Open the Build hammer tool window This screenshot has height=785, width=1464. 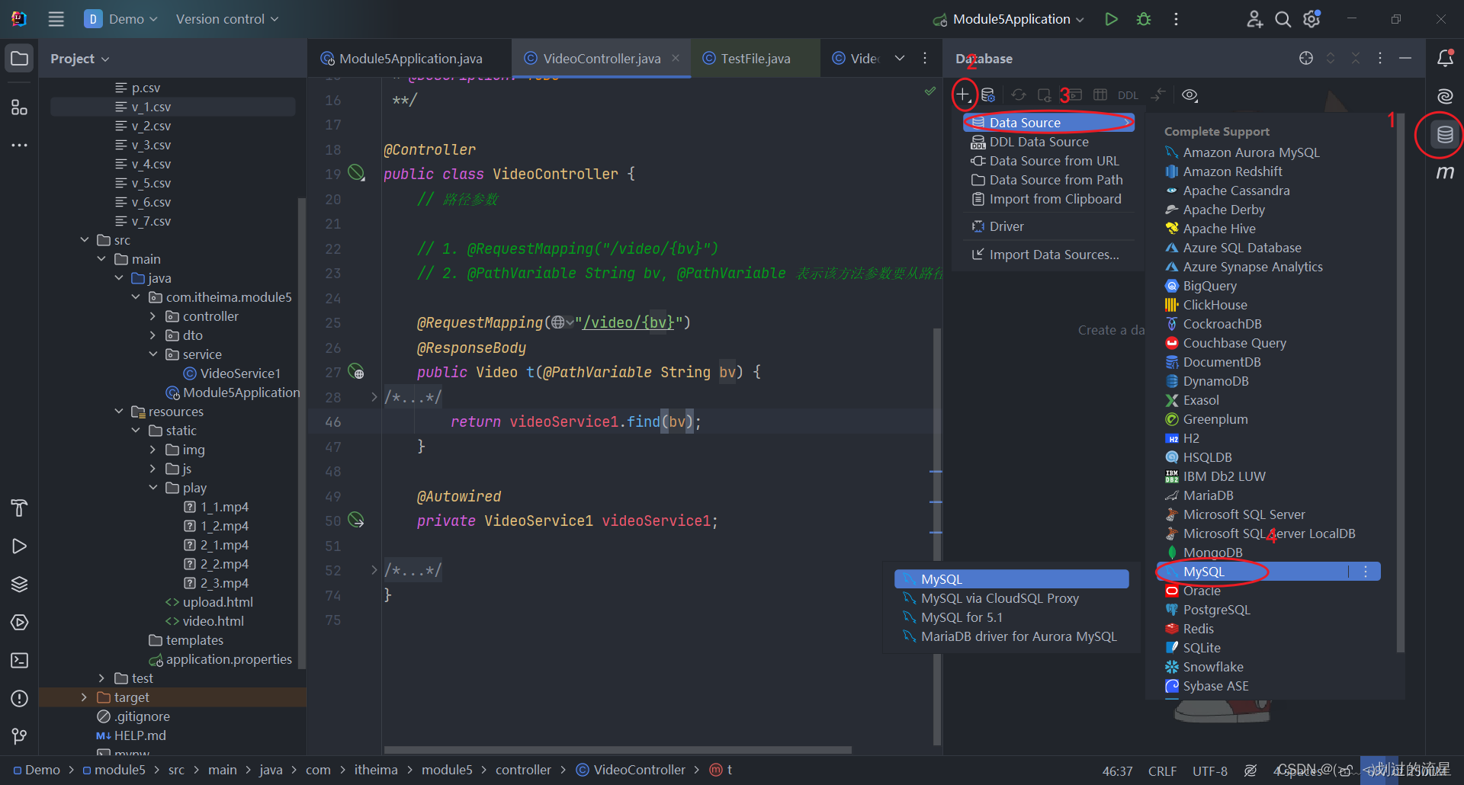tap(20, 508)
